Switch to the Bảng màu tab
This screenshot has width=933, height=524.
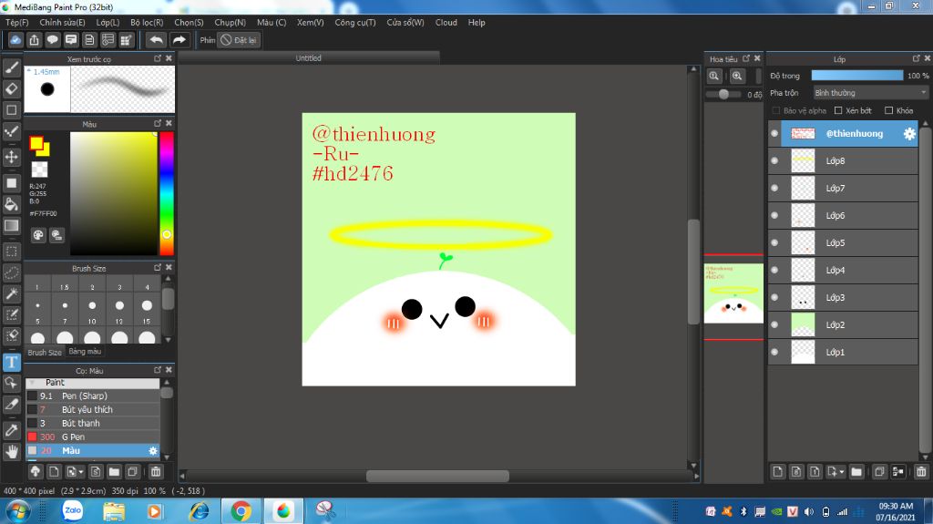click(x=85, y=352)
